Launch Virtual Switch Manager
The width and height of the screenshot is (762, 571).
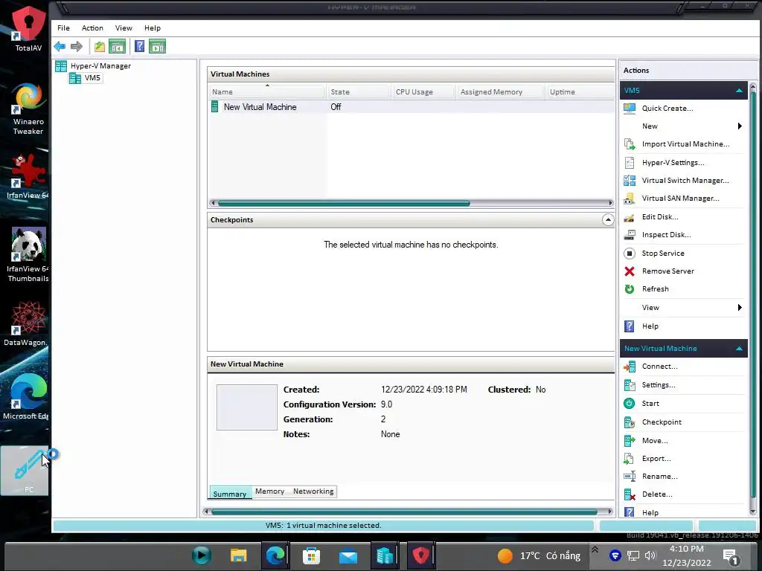point(685,181)
